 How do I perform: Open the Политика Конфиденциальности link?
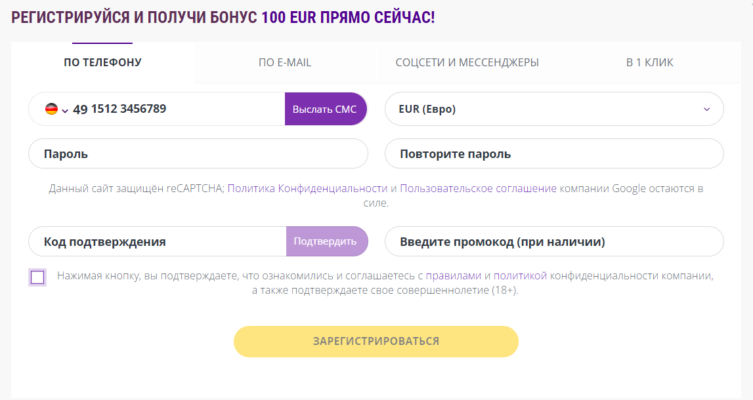click(307, 188)
